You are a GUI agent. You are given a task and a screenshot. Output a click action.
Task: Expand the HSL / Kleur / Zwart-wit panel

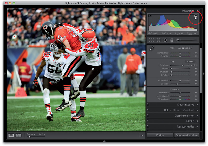[x=197, y=110]
